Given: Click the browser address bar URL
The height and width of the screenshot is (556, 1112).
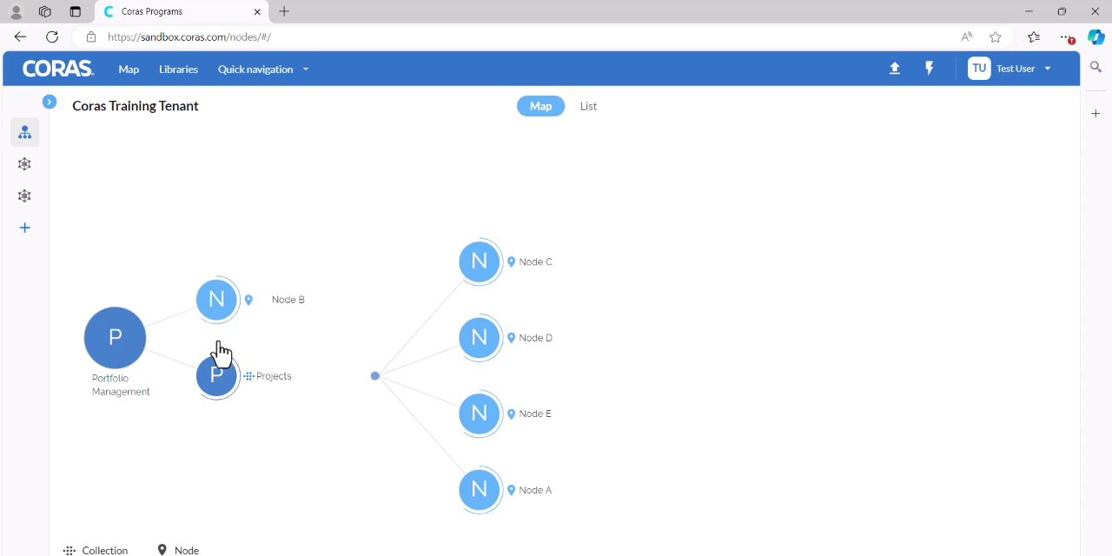Looking at the screenshot, I should (x=189, y=37).
